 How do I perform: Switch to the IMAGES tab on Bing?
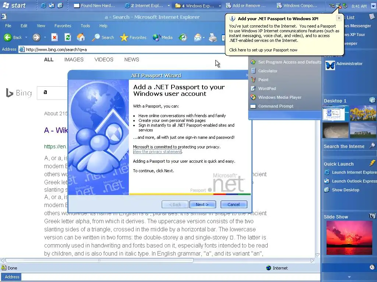74,60
